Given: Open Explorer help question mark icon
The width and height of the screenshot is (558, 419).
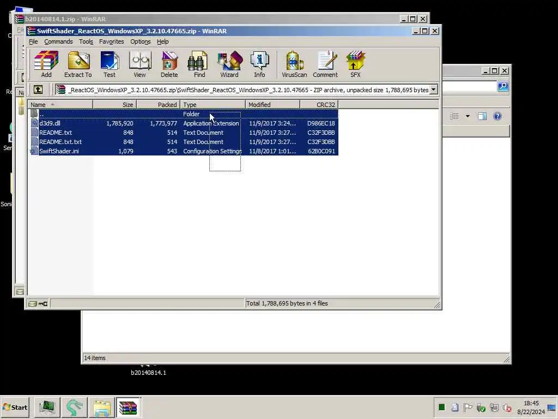Looking at the screenshot, I should click(x=498, y=116).
